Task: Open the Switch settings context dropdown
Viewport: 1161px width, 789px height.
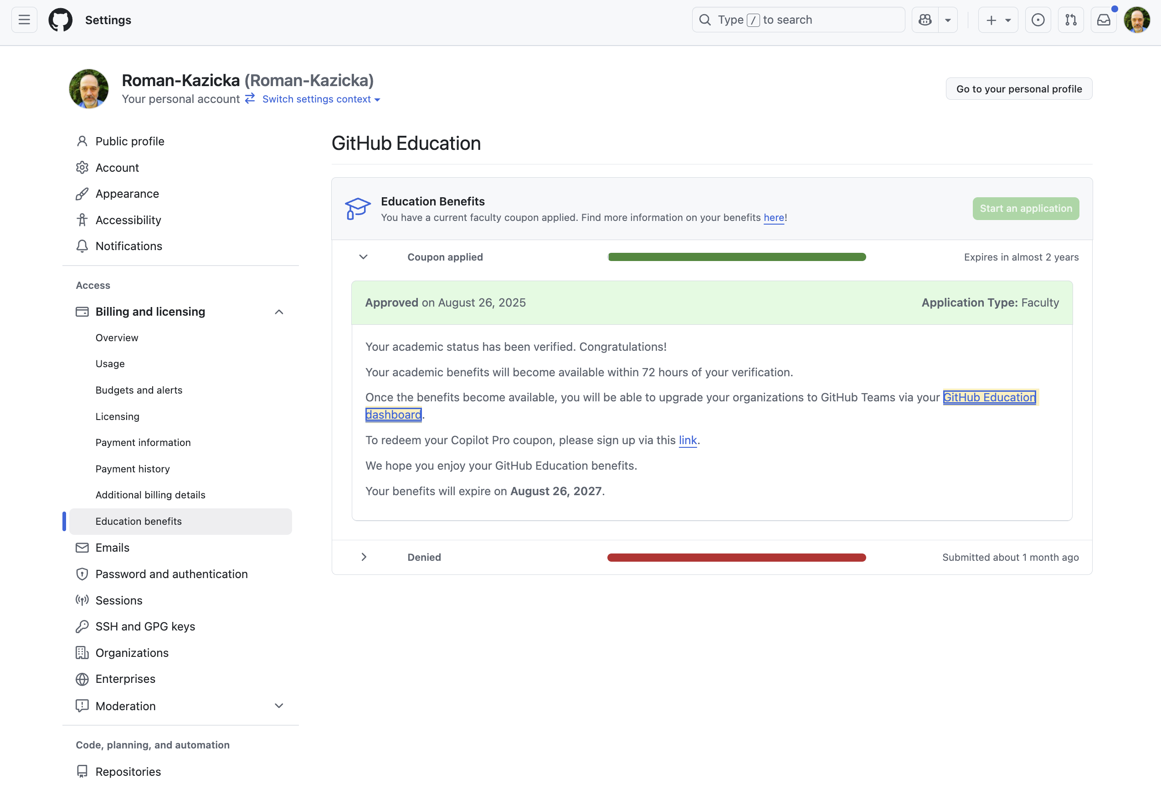Action: pyautogui.click(x=320, y=99)
